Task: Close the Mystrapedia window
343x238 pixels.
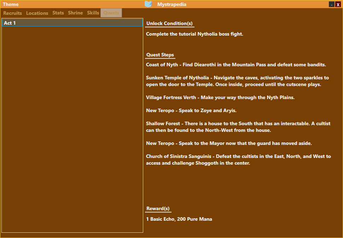Action: [338, 4]
